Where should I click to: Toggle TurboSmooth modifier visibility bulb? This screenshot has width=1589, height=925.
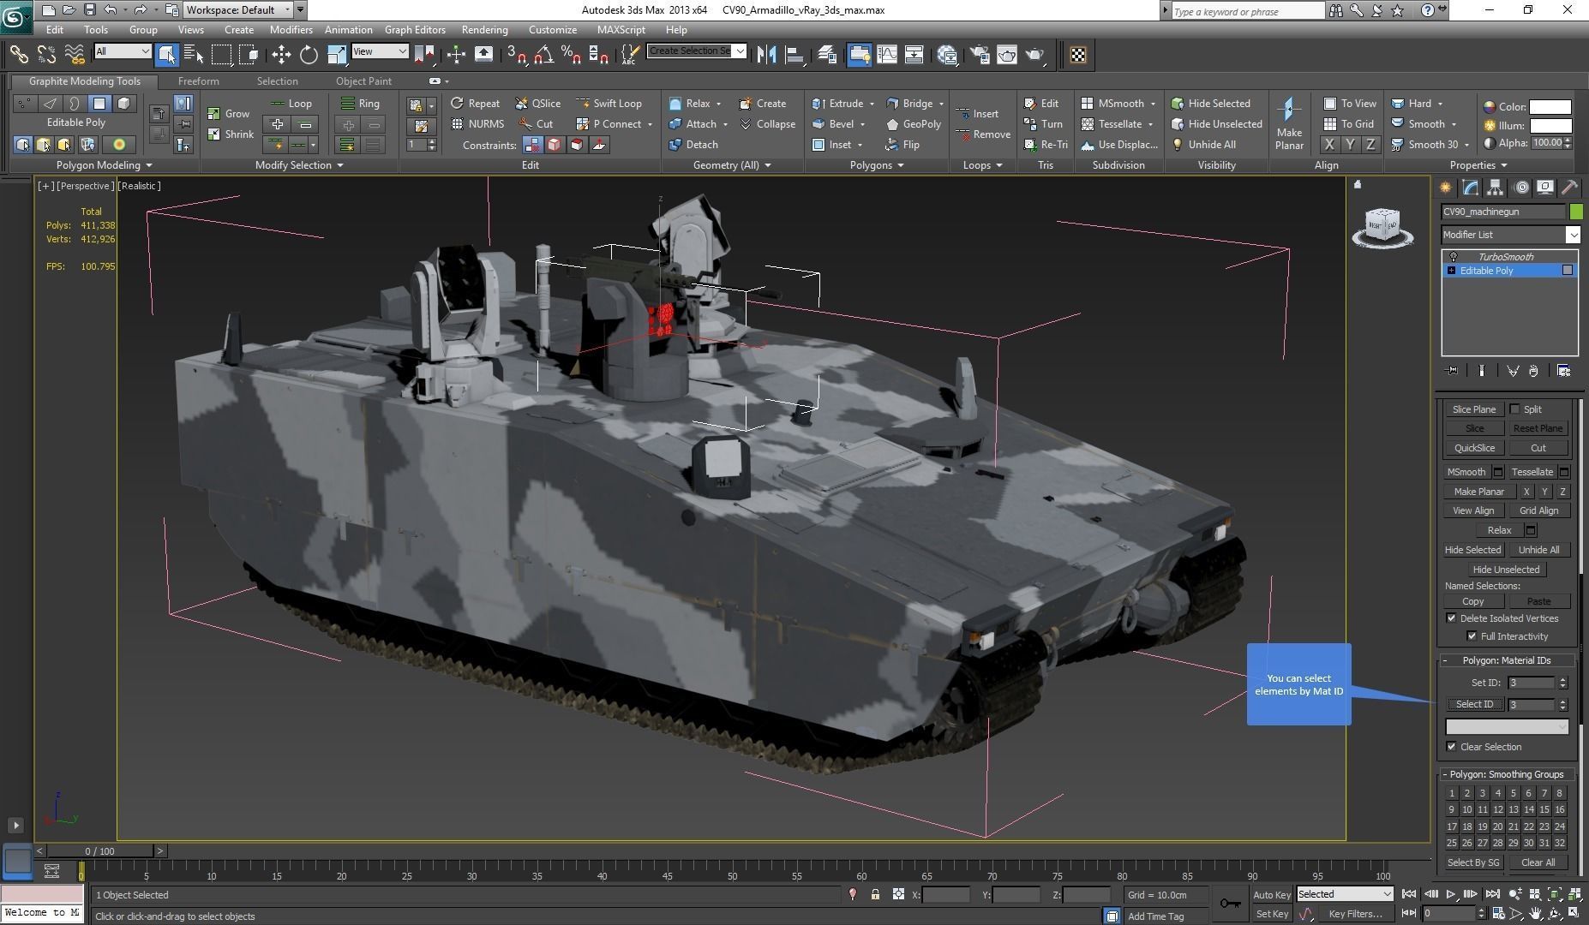click(1453, 257)
